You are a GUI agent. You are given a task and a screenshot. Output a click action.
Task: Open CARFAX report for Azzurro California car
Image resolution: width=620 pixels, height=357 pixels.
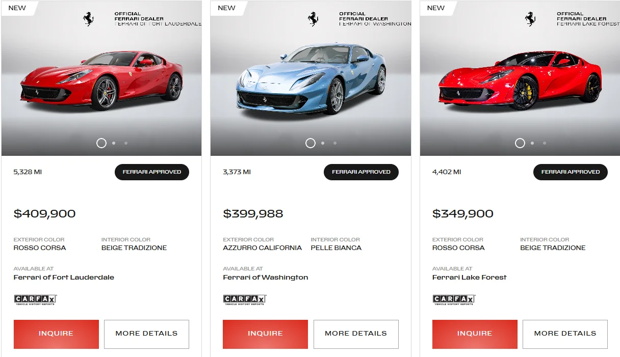(245, 300)
